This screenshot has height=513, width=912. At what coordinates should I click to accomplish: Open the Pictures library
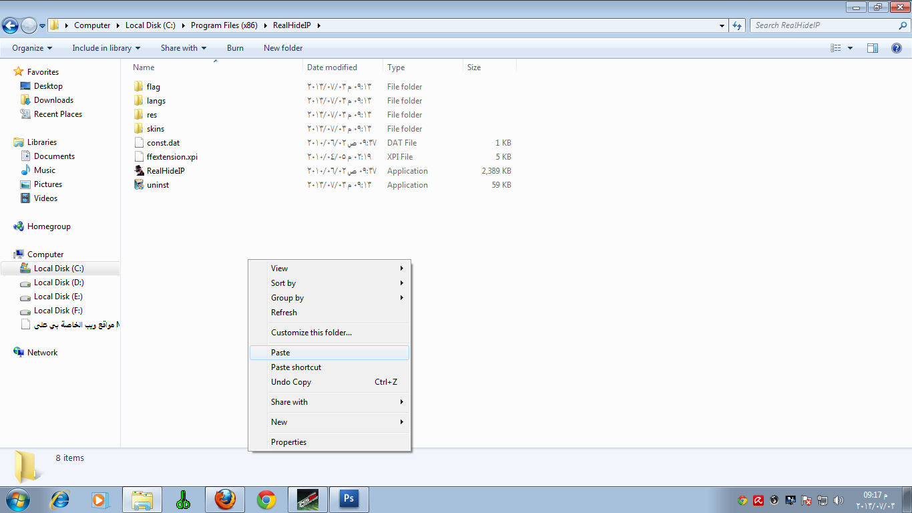48,184
